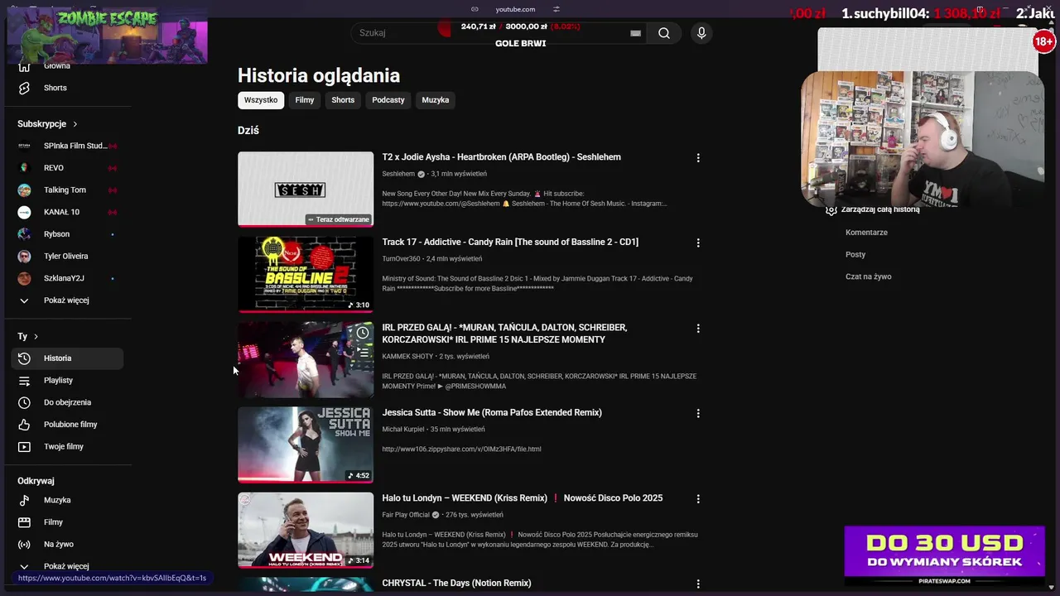This screenshot has width=1060, height=596.
Task: Play The Sound of Bassline 2 thumbnail
Action: (306, 275)
